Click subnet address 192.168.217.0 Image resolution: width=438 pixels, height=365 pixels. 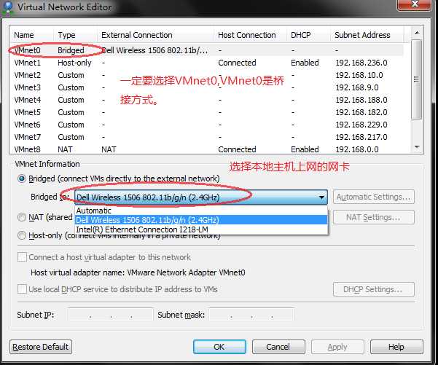click(x=361, y=137)
